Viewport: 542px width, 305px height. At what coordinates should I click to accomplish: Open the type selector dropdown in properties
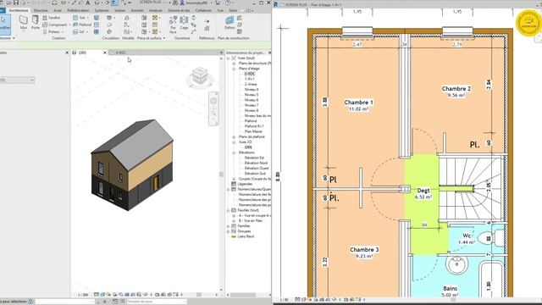point(32,80)
